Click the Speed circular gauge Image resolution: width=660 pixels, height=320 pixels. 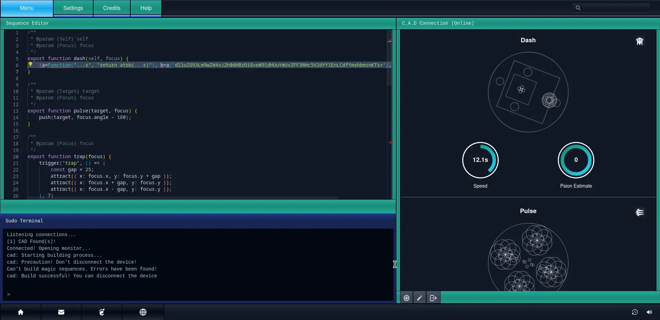point(480,160)
